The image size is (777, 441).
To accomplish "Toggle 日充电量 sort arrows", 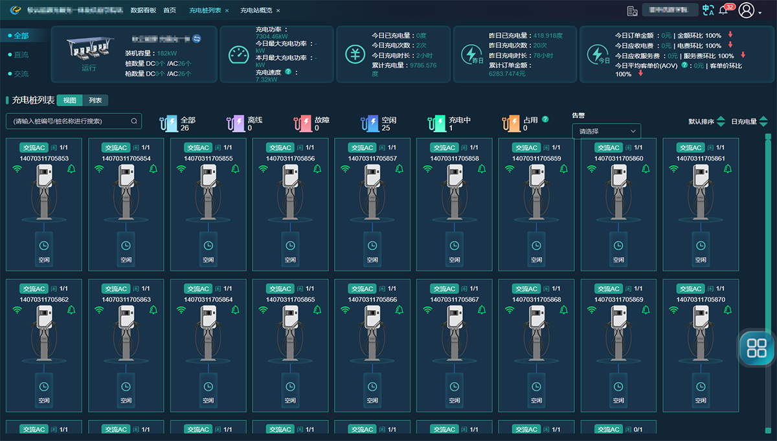I will (763, 121).
